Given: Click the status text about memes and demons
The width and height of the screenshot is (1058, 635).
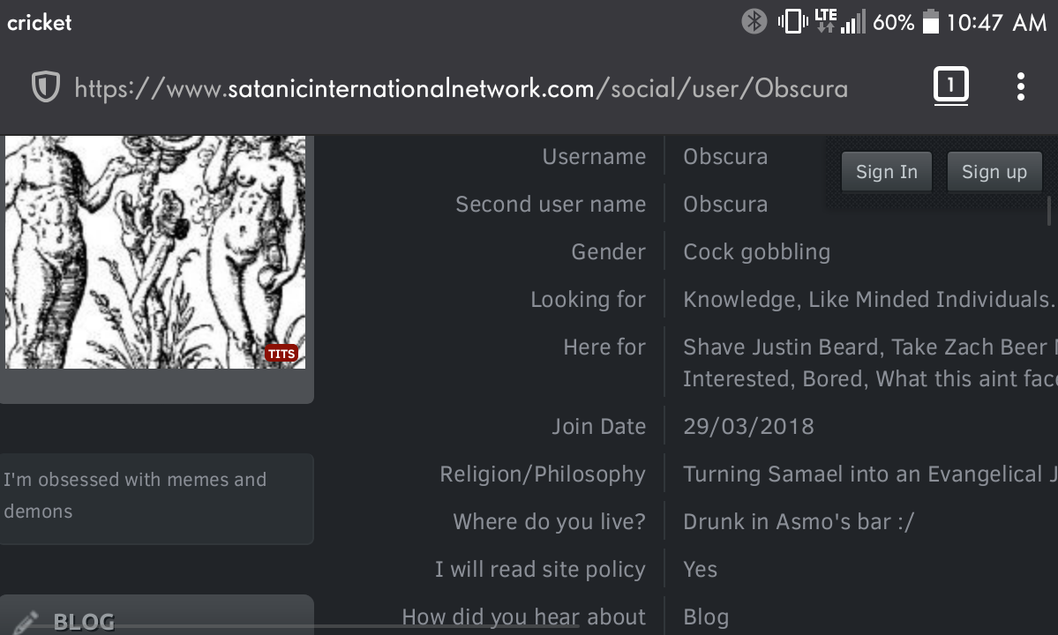Looking at the screenshot, I should pyautogui.click(x=135, y=496).
